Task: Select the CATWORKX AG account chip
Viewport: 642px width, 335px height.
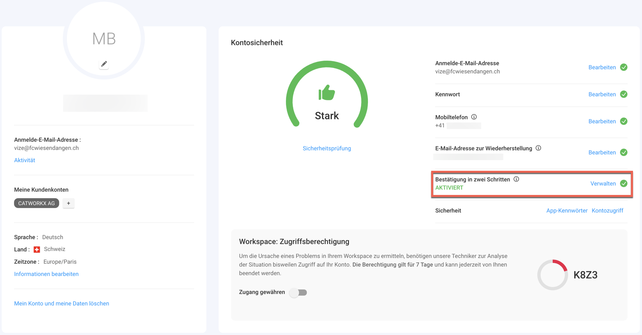Action: [37, 203]
